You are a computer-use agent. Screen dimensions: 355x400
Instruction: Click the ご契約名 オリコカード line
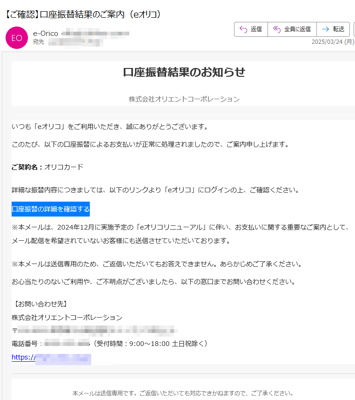point(47,167)
